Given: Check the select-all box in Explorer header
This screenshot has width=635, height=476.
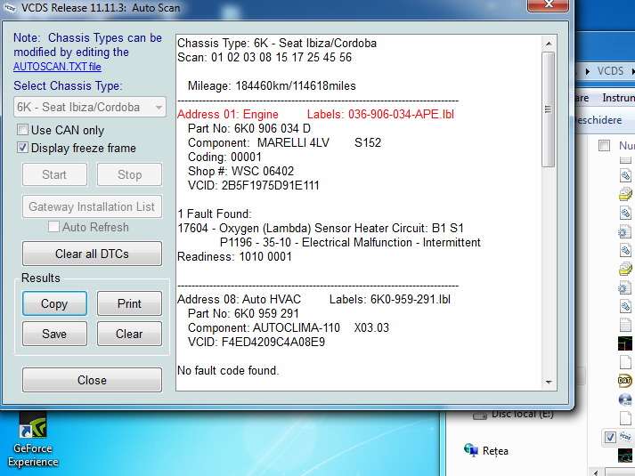Looking at the screenshot, I should [x=604, y=146].
